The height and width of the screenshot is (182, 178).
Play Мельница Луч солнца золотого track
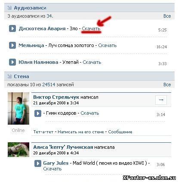(x=12, y=45)
